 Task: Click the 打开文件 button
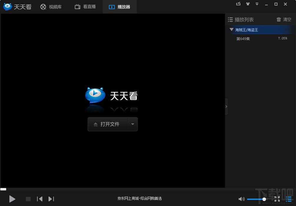tap(107, 124)
